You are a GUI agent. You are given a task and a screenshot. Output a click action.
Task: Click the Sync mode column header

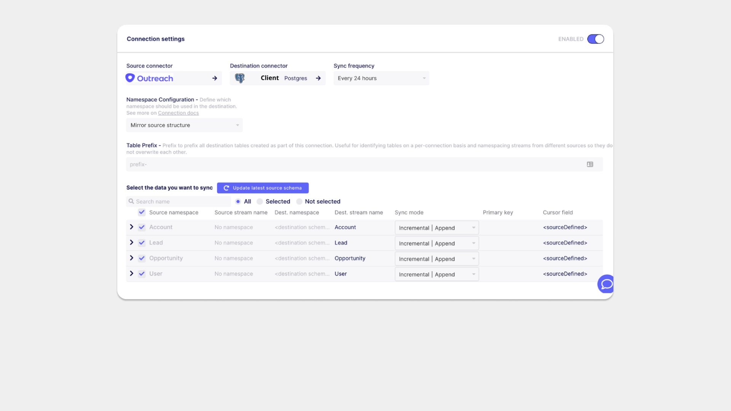coord(409,212)
